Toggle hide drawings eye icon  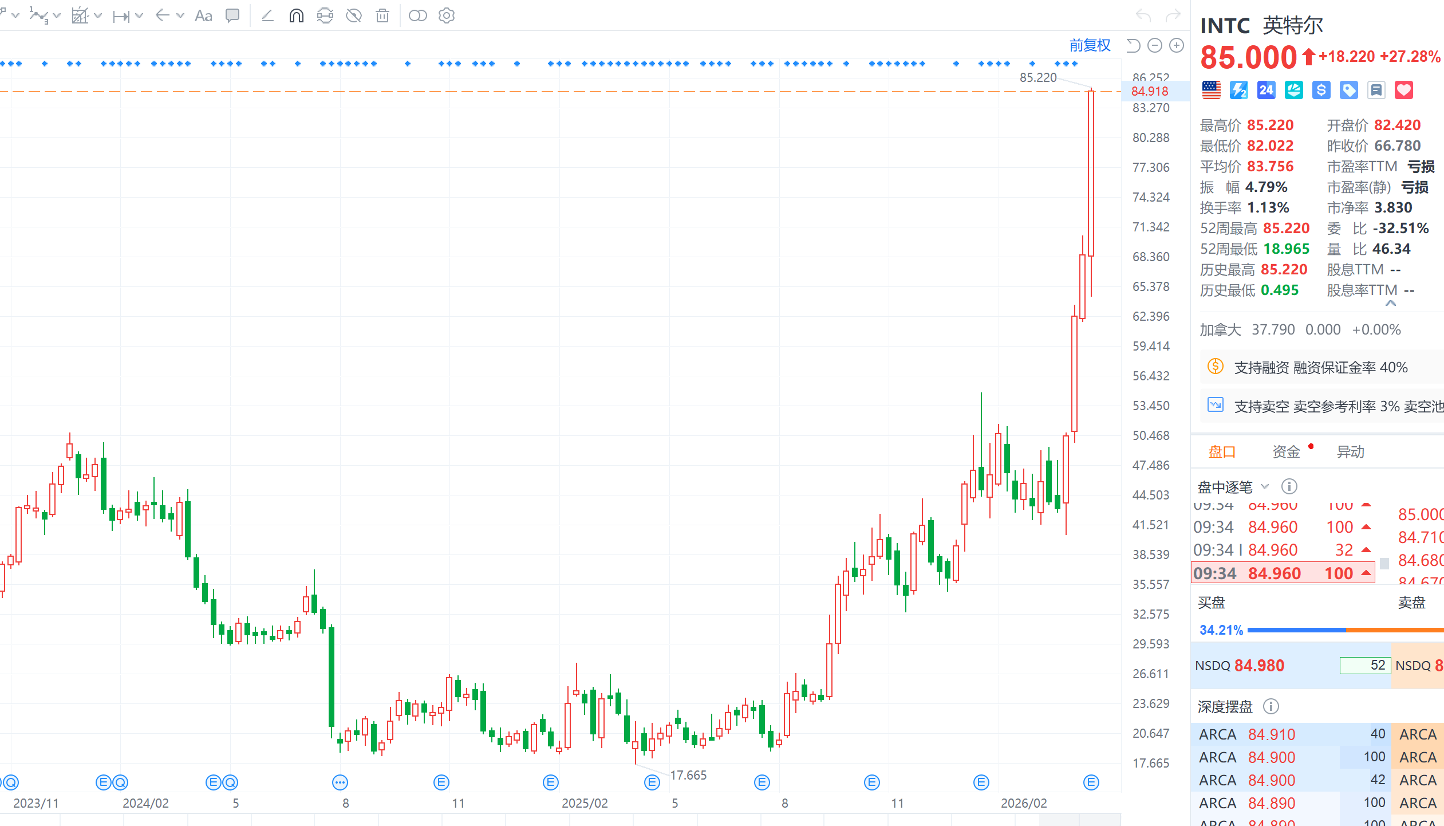[x=354, y=15]
